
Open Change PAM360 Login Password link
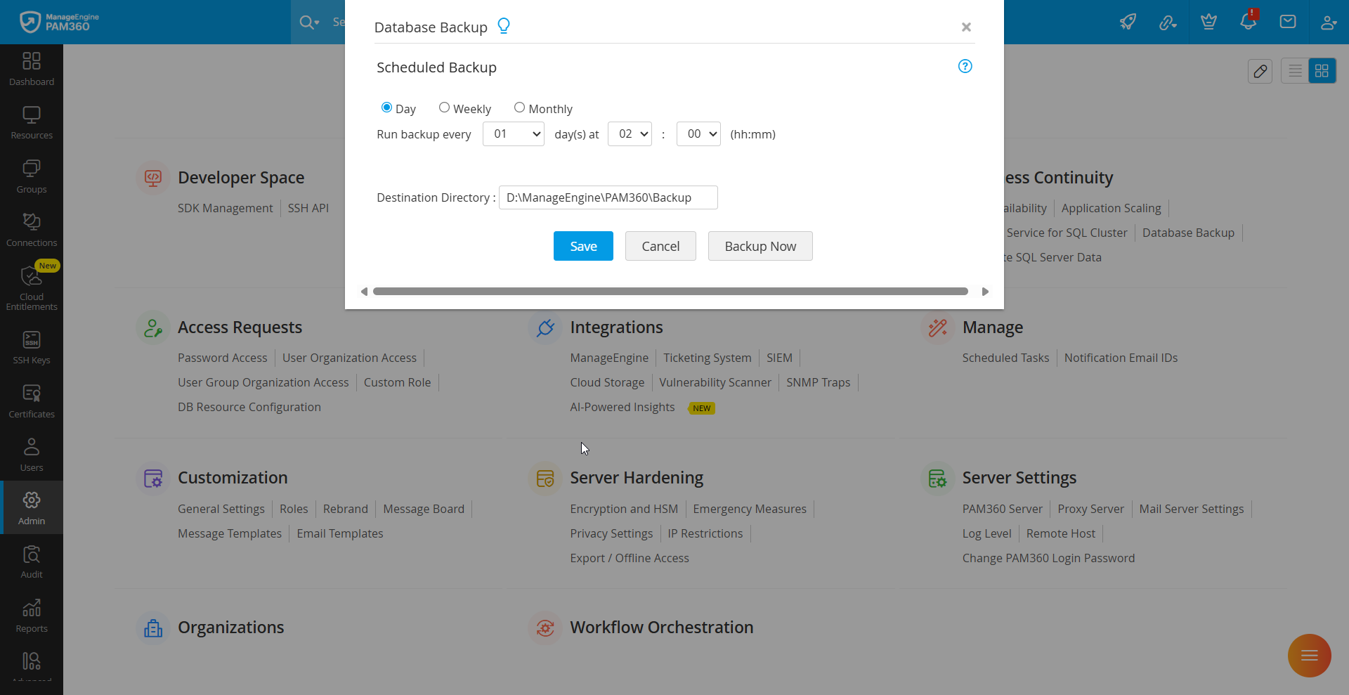click(1048, 558)
